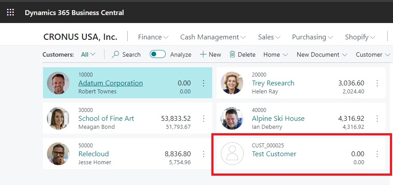Open the more options for Trey Research
This screenshot has width=393, height=185.
(x=377, y=83)
